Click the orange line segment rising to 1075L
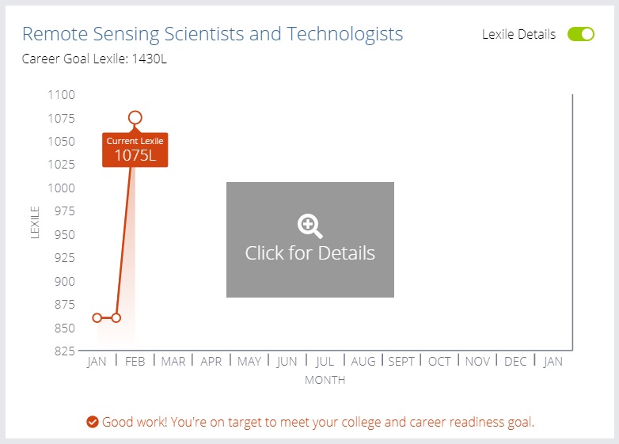619x444 pixels. point(124,241)
